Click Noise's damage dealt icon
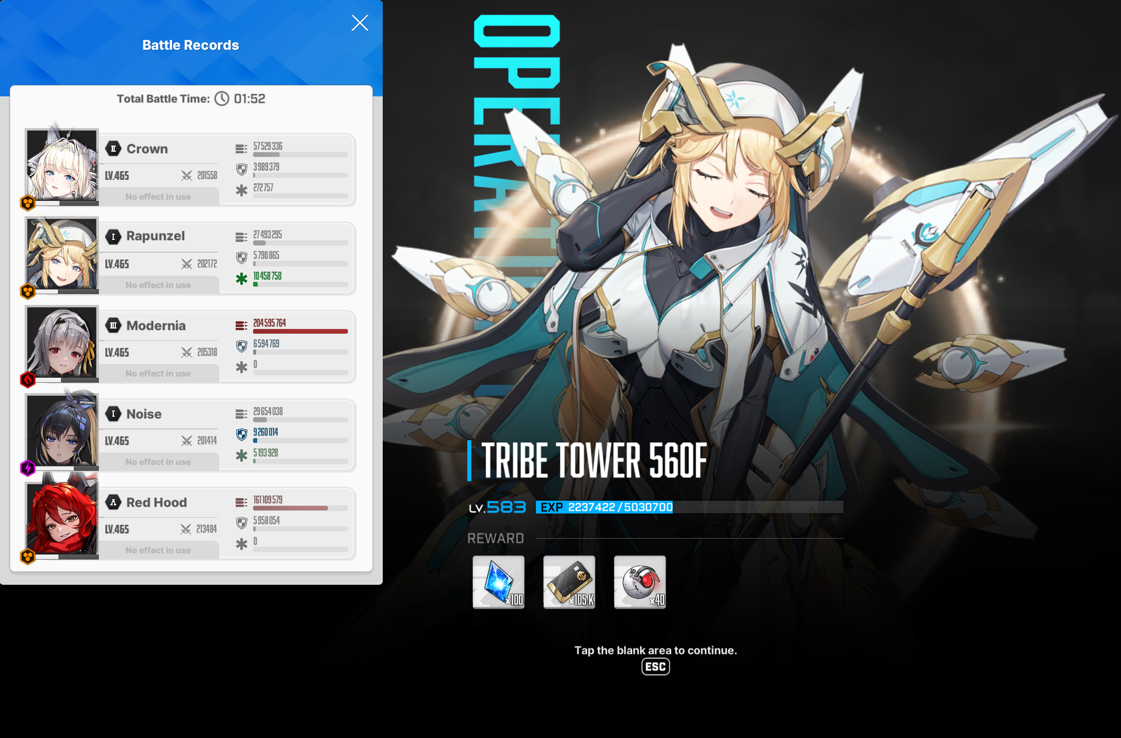 coord(241,414)
